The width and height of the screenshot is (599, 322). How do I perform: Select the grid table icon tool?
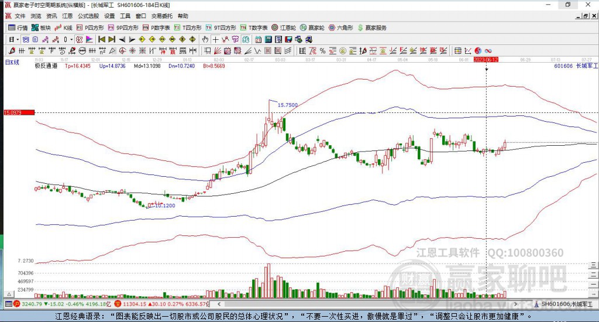click(x=457, y=50)
